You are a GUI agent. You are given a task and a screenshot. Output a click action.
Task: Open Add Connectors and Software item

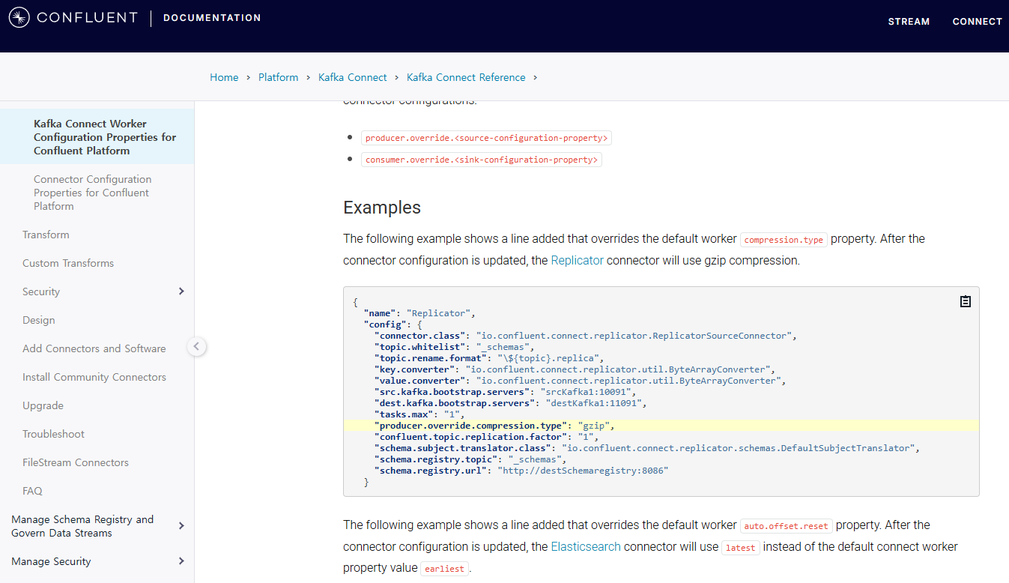click(94, 348)
